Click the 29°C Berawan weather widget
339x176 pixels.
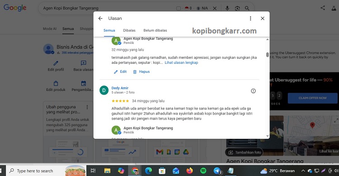tap(278, 171)
